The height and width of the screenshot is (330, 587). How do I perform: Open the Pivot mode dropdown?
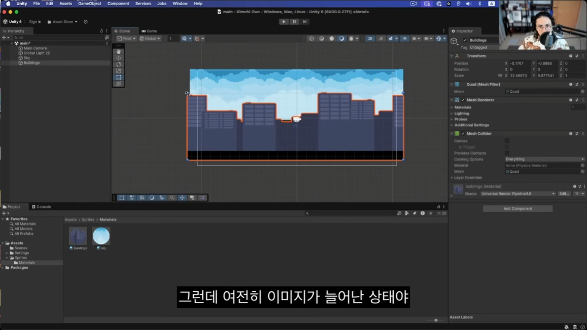click(126, 39)
